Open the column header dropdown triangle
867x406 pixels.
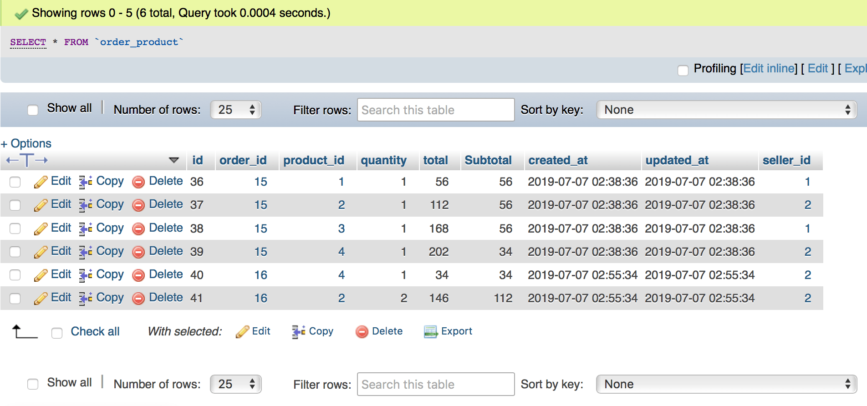[174, 160]
